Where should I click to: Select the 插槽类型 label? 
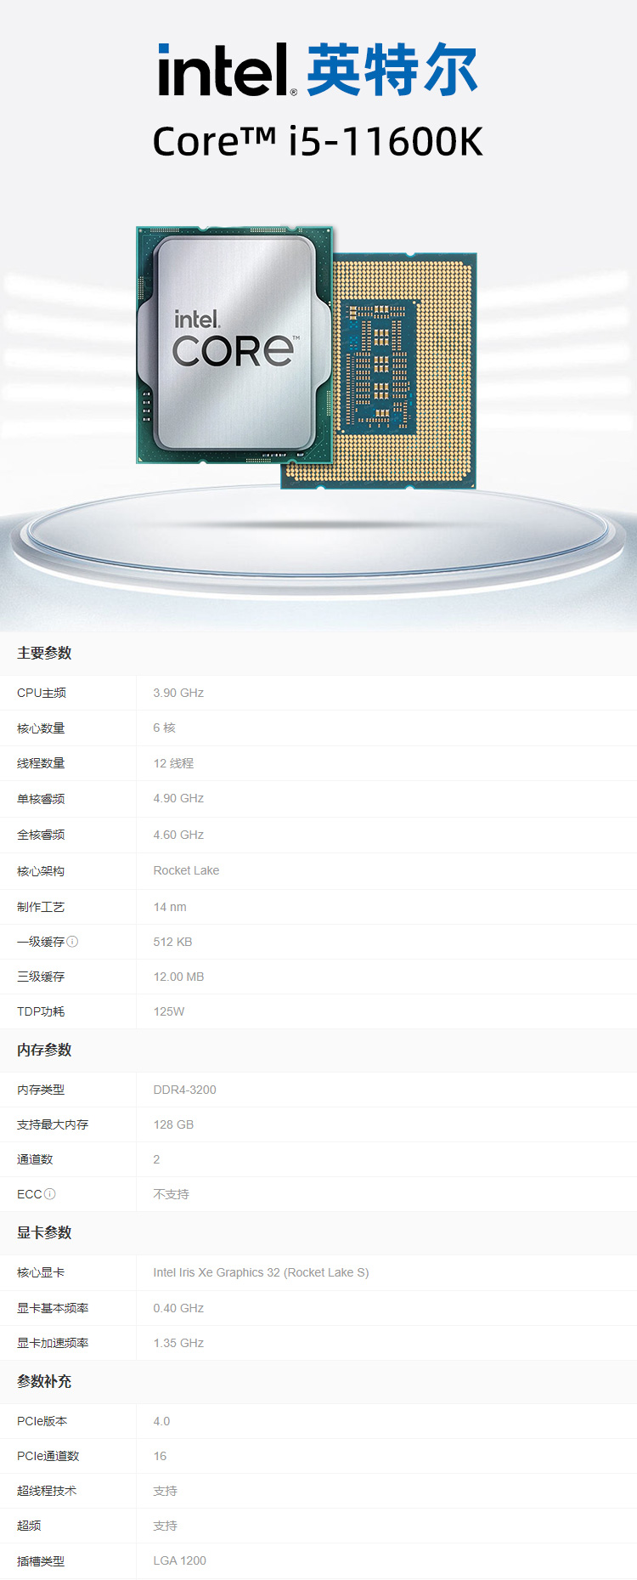(x=41, y=1561)
